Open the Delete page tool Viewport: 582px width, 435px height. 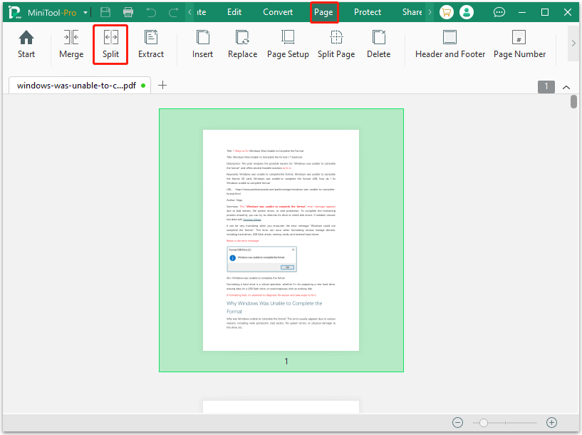point(378,44)
